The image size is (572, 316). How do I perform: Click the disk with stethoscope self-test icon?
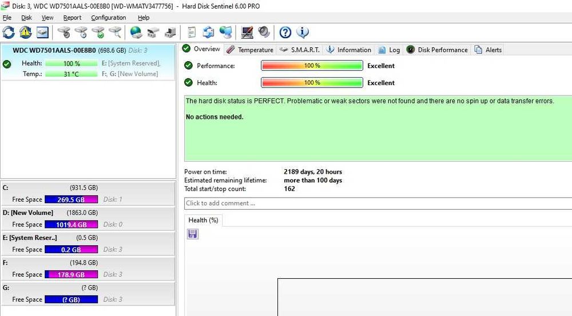[x=64, y=33]
